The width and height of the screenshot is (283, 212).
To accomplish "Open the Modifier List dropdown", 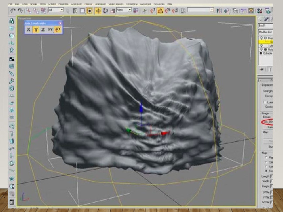I will click(x=265, y=32).
